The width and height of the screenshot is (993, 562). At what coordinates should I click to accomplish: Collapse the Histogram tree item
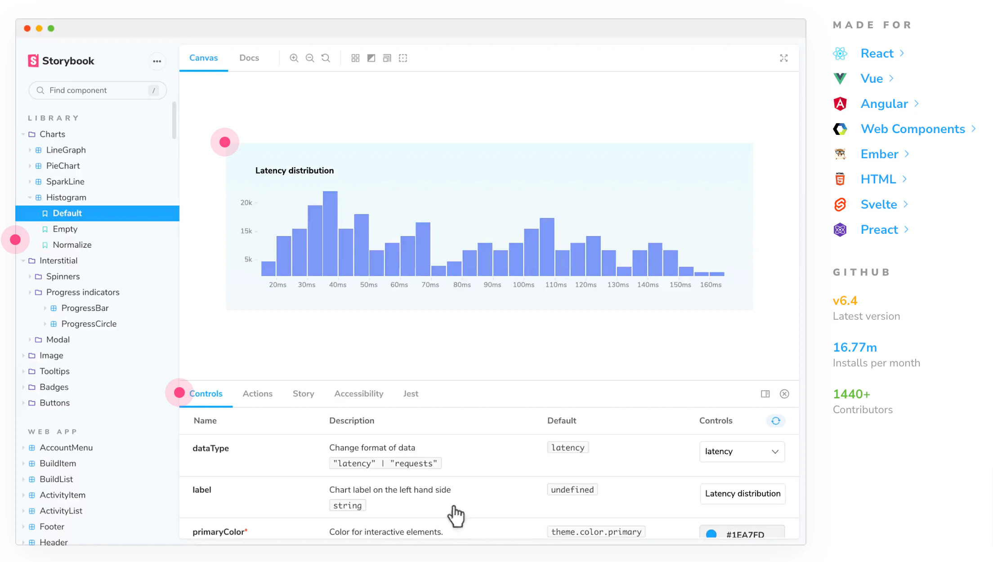coord(30,197)
